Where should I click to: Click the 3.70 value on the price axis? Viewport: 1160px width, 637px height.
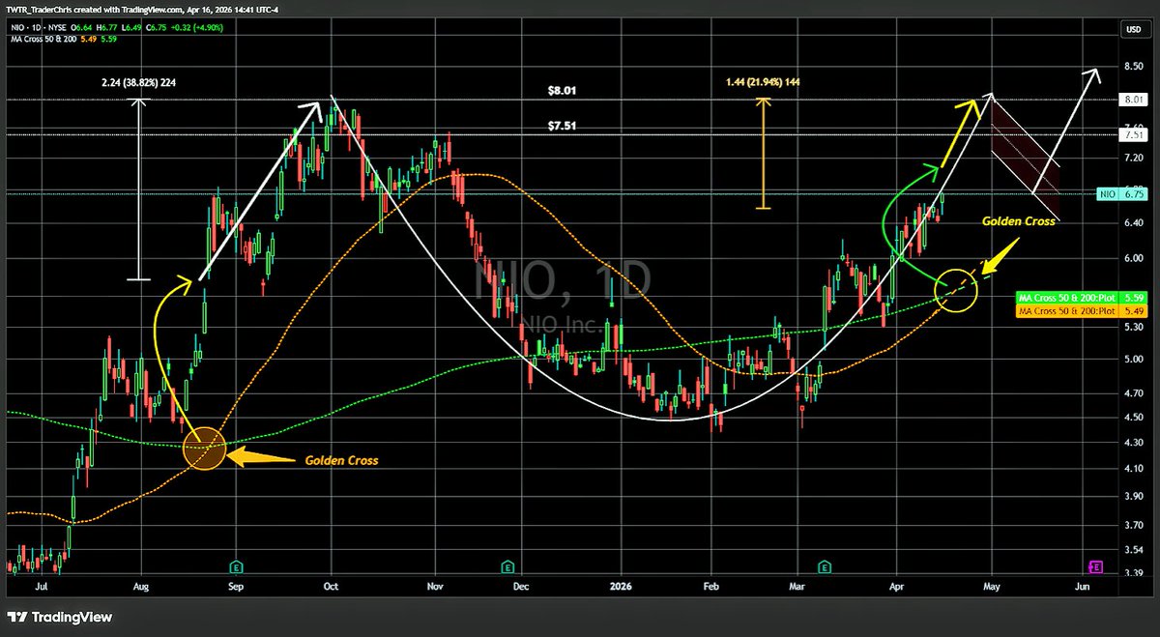[1133, 525]
